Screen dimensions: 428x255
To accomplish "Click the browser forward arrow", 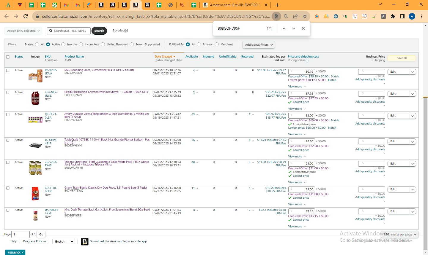I will (16, 16).
